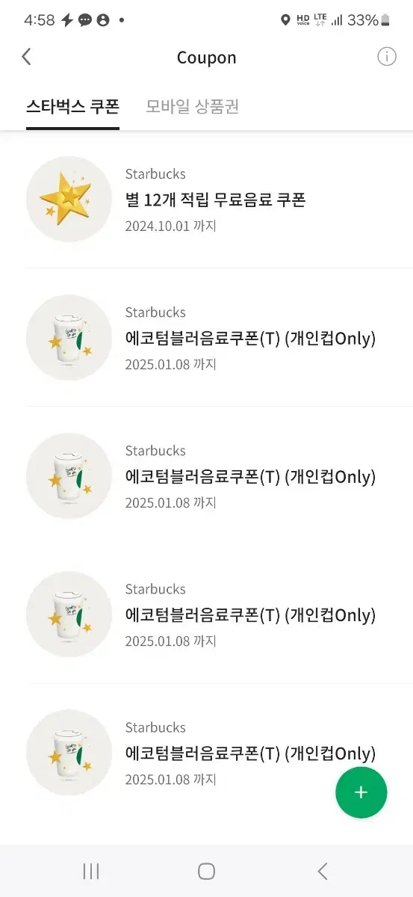Viewport: 413px width, 897px height.
Task: Tap the Android recent apps icon
Action: click(91, 871)
